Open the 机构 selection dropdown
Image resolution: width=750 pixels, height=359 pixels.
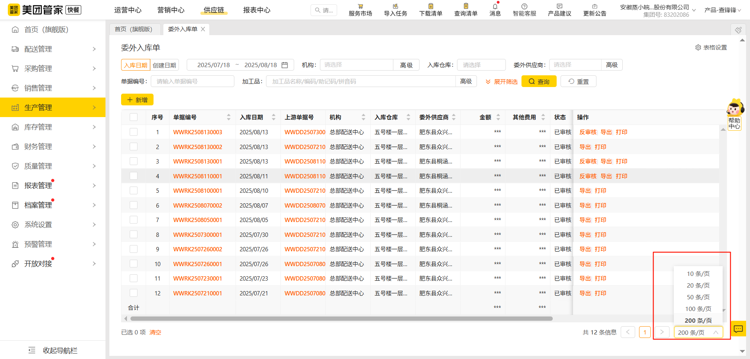tap(356, 64)
